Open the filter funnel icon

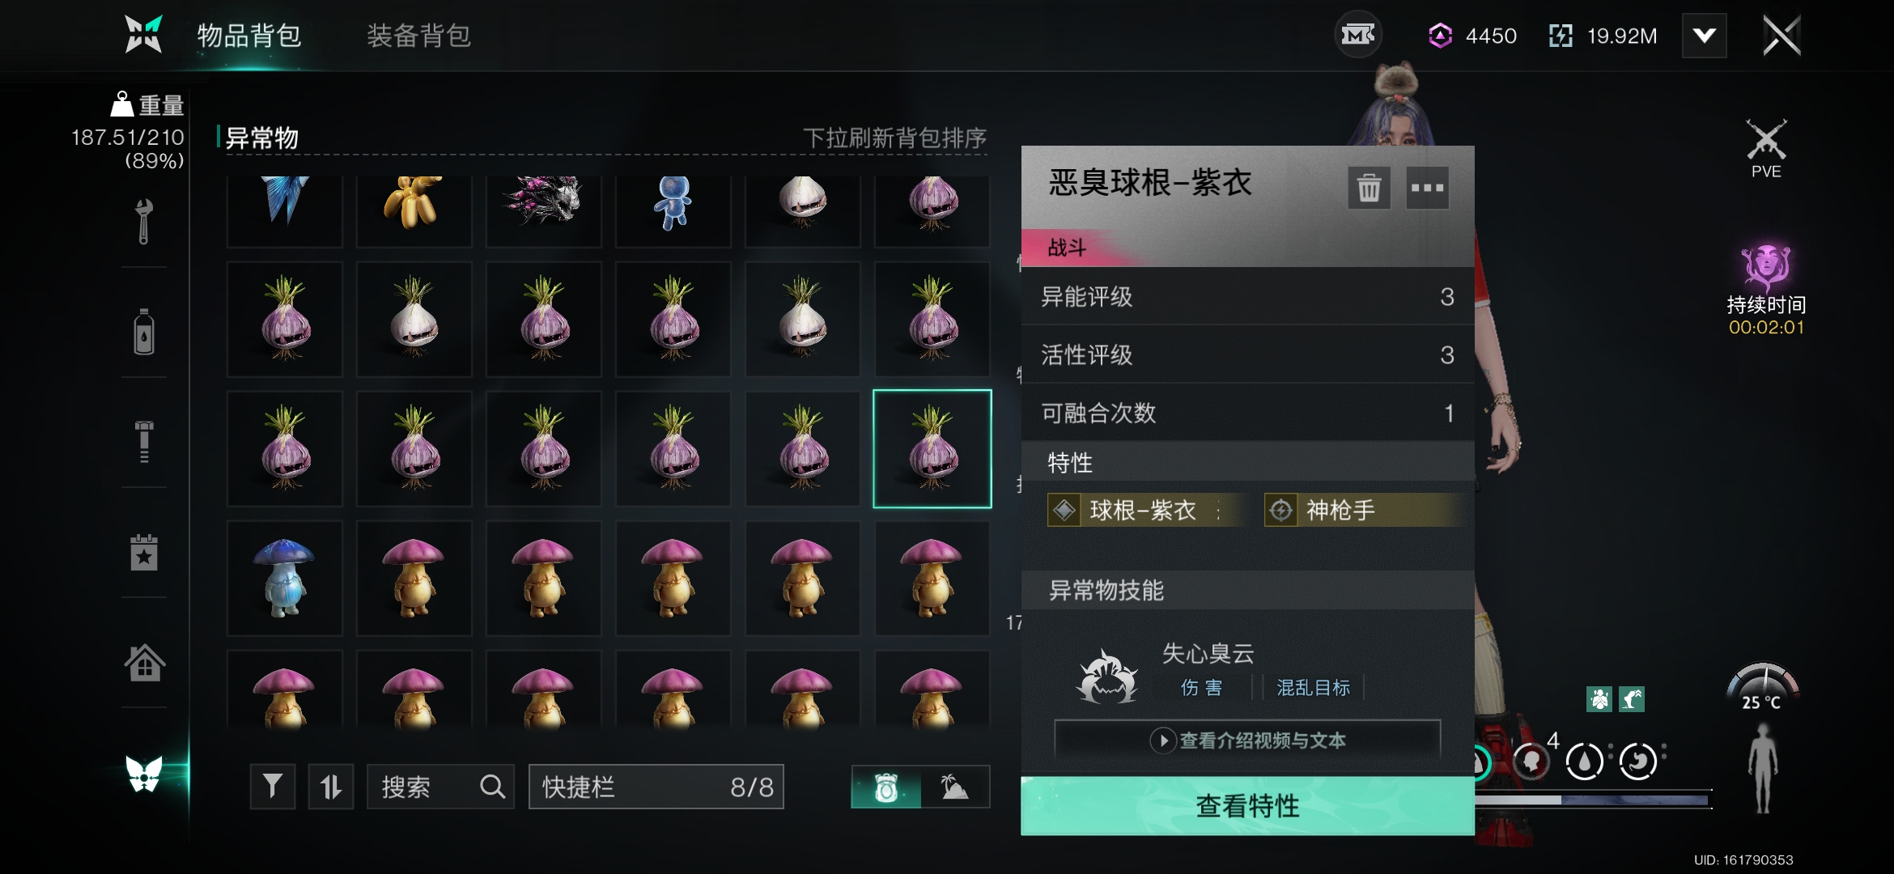(273, 787)
